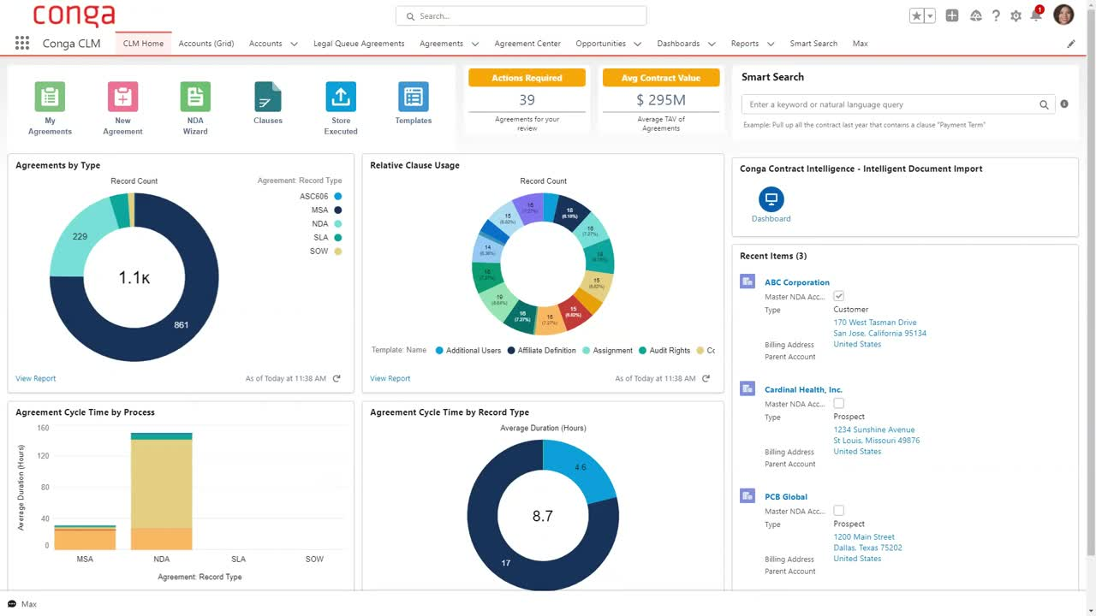Click the Trailhead guidance cloud icon
This screenshot has width=1096, height=616.
click(975, 15)
